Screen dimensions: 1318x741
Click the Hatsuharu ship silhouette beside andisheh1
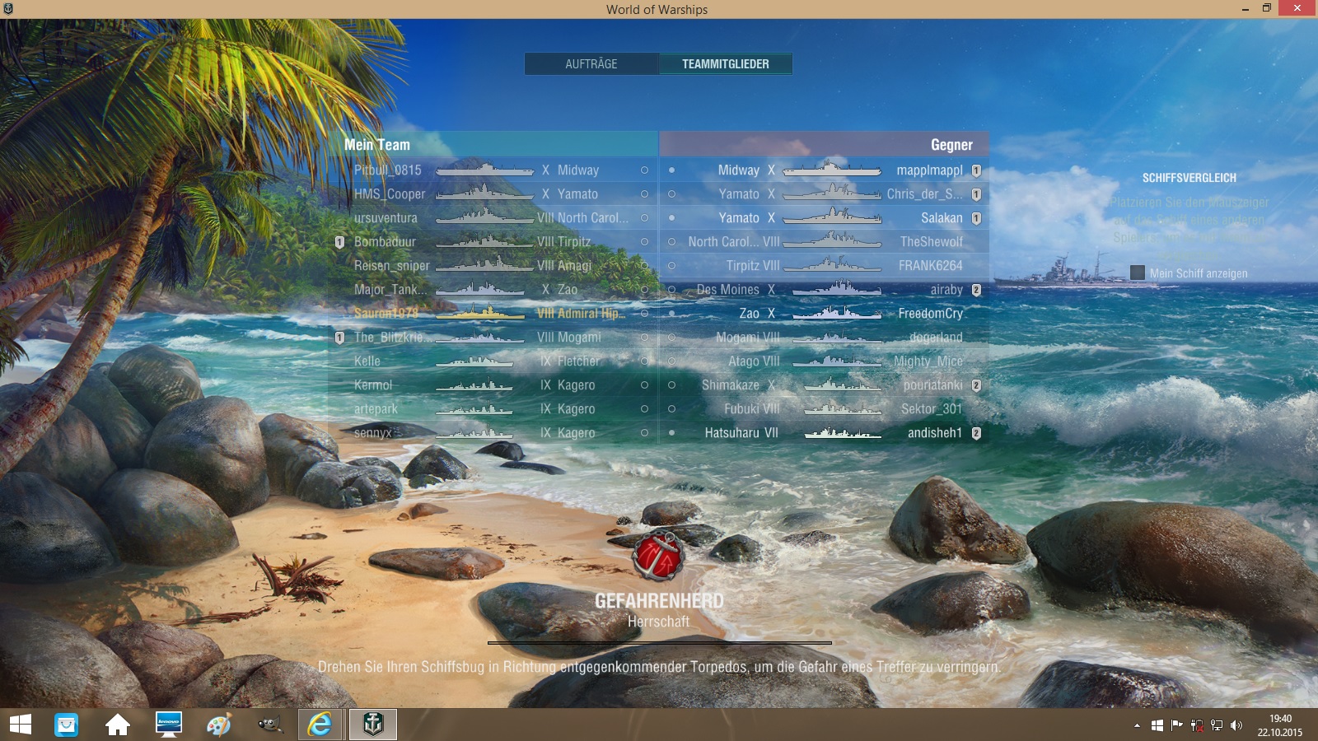(842, 433)
